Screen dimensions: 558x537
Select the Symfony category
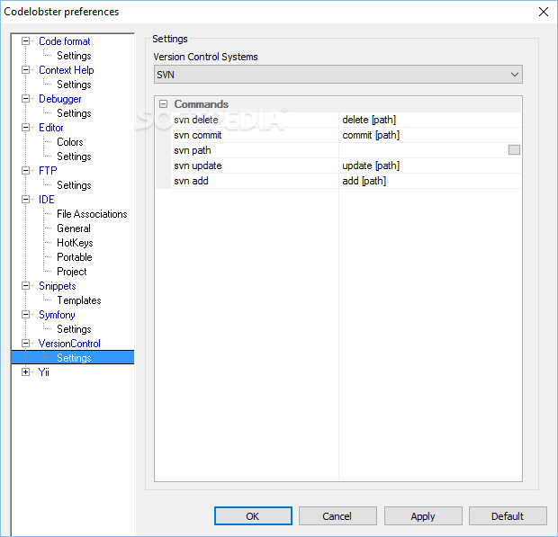[x=57, y=315]
